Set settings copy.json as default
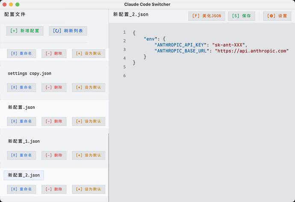Screen dimensions: 295x202 click(x=88, y=87)
